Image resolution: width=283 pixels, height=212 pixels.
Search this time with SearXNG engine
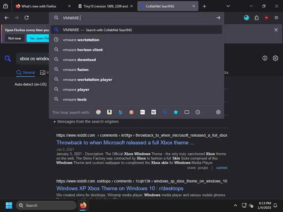165,112
